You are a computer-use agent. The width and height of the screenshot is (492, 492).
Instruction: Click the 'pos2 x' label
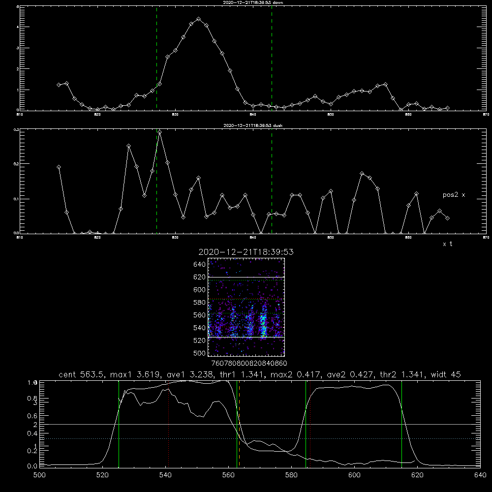point(454,195)
